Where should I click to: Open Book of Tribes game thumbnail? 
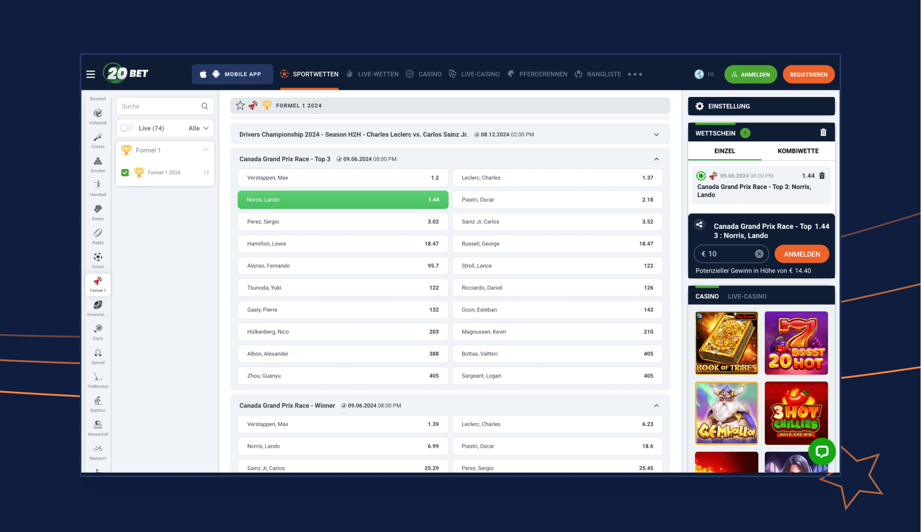726,343
